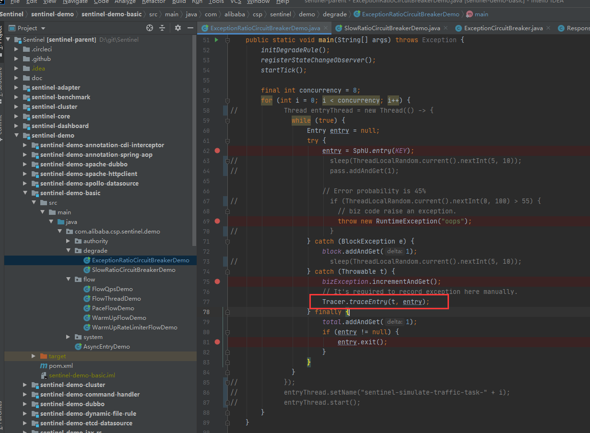Open the Window menu

point(259,2)
